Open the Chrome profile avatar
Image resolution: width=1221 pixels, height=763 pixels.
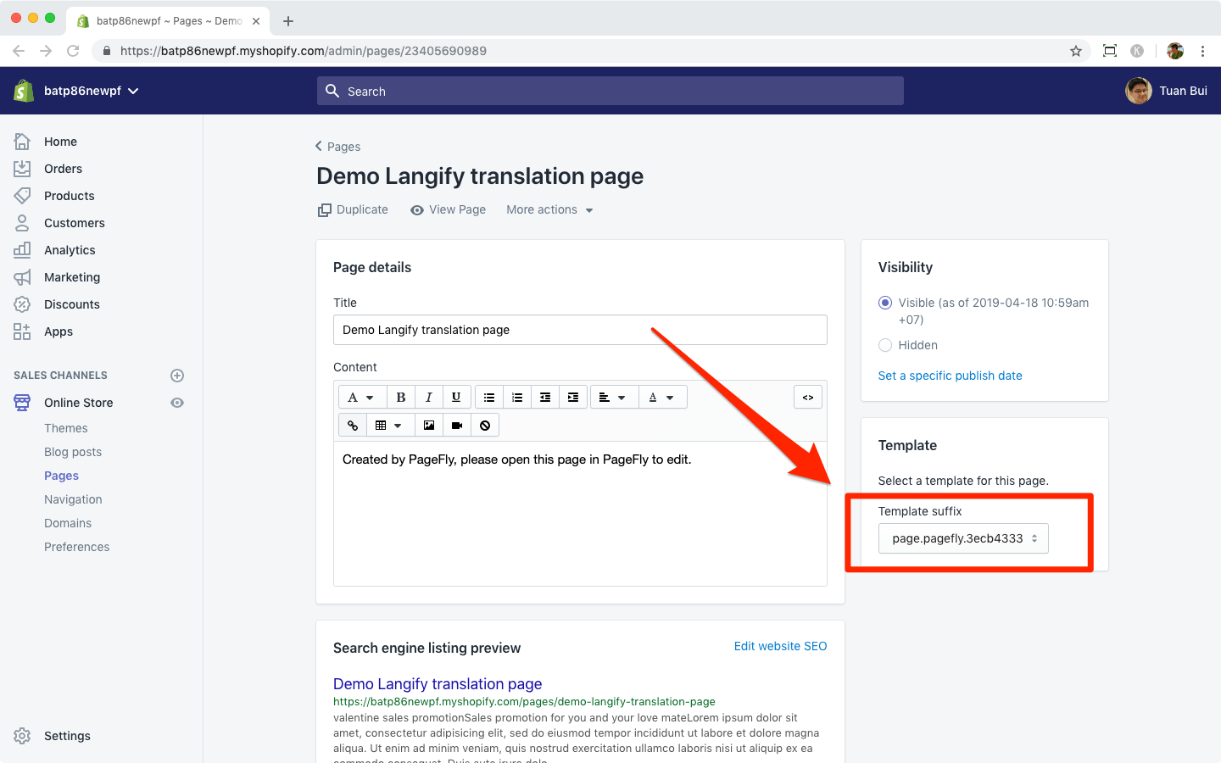(1175, 51)
